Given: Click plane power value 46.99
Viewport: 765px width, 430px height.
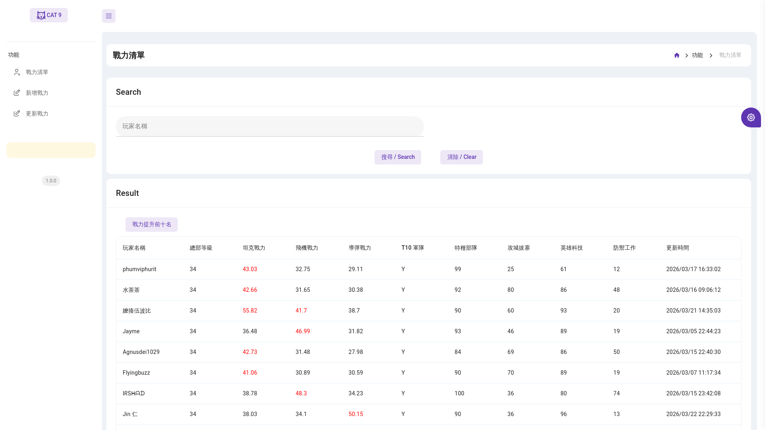Looking at the screenshot, I should tap(303, 332).
